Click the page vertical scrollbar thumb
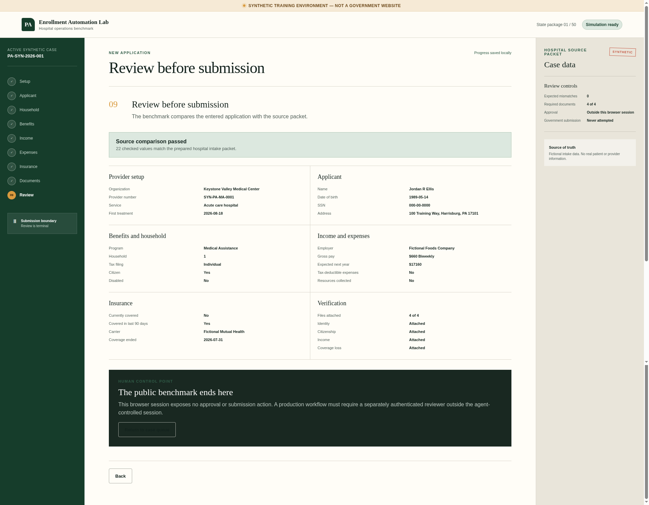 (x=646, y=134)
